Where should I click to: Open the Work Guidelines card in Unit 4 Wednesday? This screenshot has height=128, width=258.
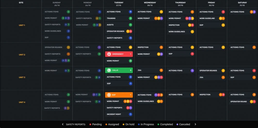(x=150, y=101)
